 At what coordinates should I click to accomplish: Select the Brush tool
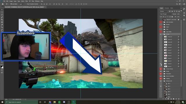(x=2, y=30)
